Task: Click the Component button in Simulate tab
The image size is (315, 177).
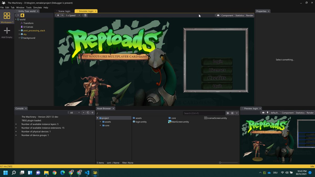Action: [x=227, y=15]
